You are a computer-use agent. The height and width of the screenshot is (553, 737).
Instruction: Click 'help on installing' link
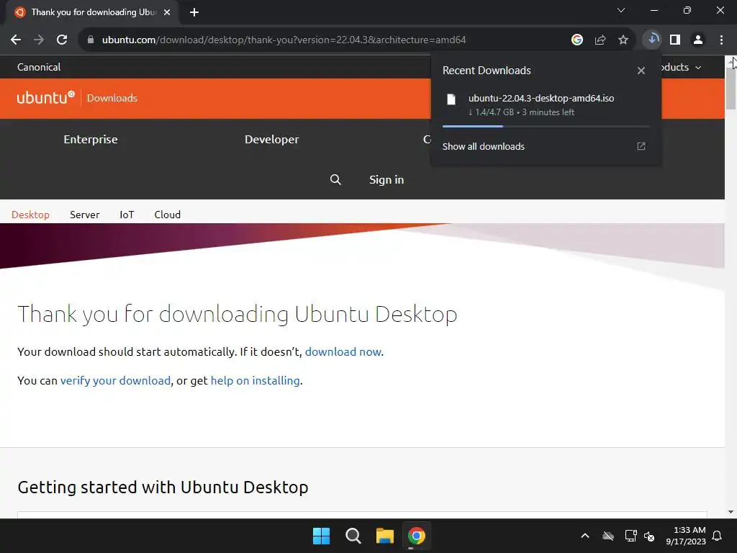tap(256, 380)
